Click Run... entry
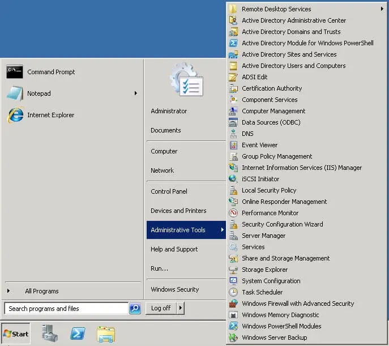Screen dimensions: 389x346 pos(159,268)
